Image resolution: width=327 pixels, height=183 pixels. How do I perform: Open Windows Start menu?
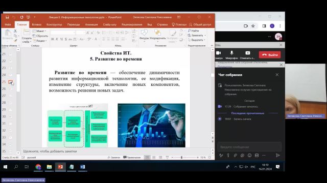(6, 167)
